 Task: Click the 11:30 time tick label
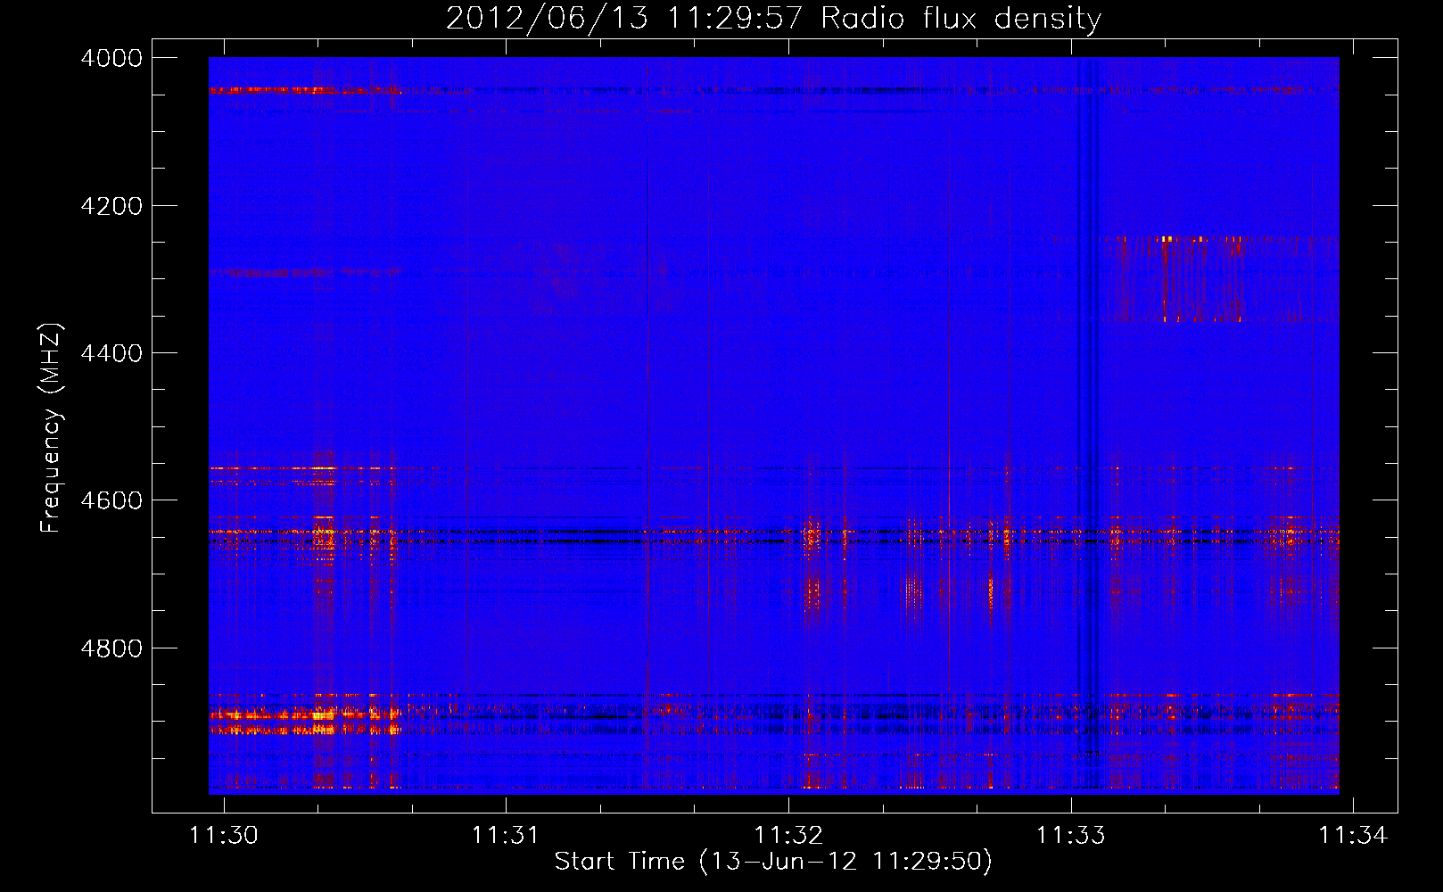[x=224, y=835]
